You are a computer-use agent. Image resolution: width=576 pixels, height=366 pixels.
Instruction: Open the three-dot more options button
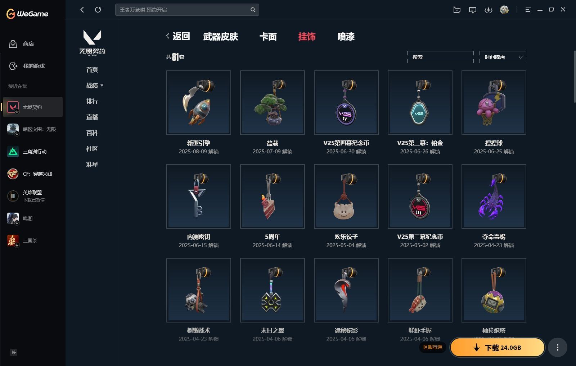point(558,347)
